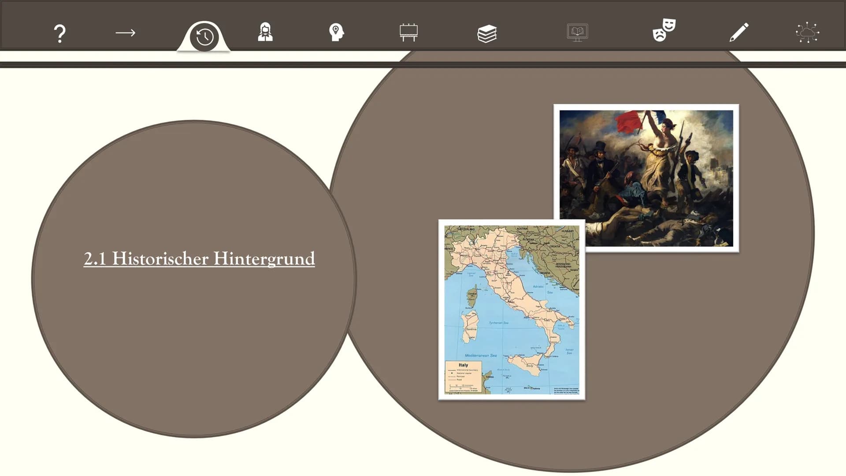The image size is (846, 476).
Task: Select the pencil icon
Action: click(x=739, y=33)
